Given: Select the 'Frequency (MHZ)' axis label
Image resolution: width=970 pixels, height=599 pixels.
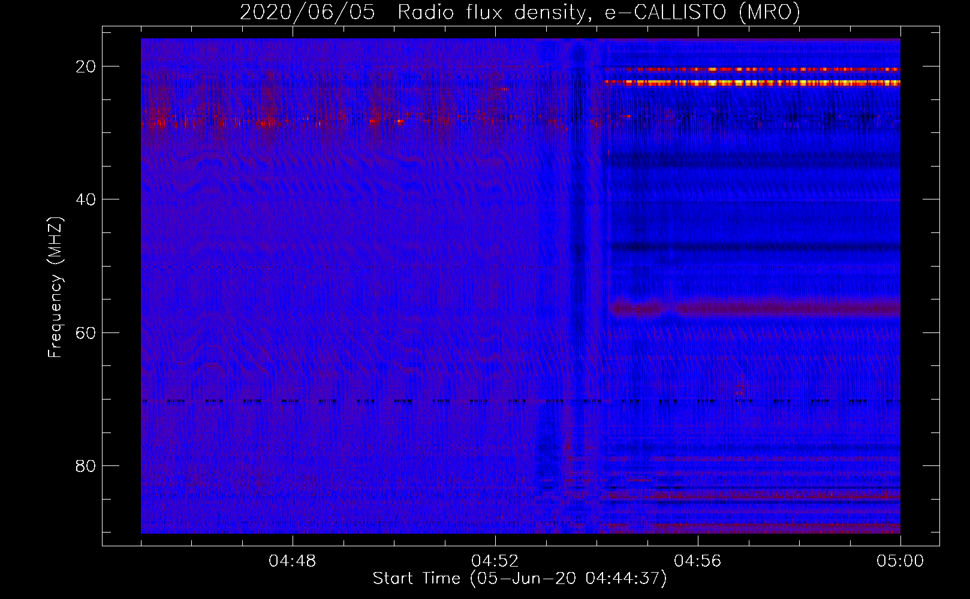Looking at the screenshot, I should tap(55, 288).
